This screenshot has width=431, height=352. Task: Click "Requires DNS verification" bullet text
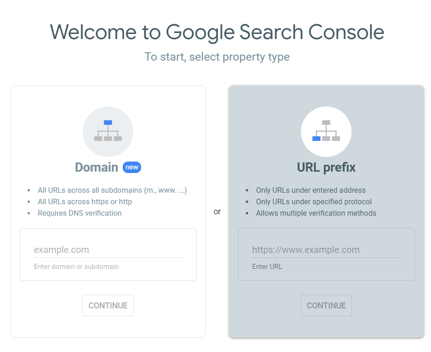pos(79,213)
